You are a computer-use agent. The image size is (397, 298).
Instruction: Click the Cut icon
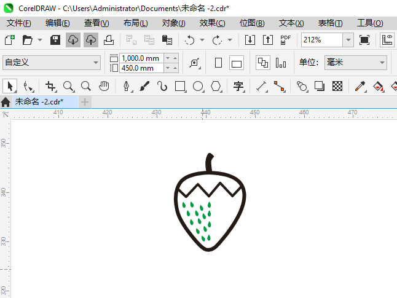click(x=131, y=40)
